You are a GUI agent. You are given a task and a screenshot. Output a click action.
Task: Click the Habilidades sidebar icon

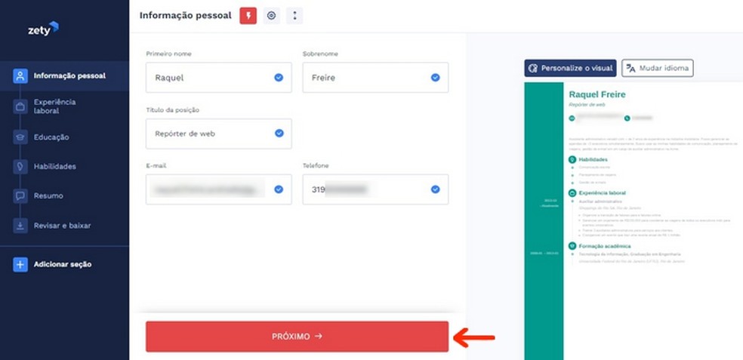[20, 166]
